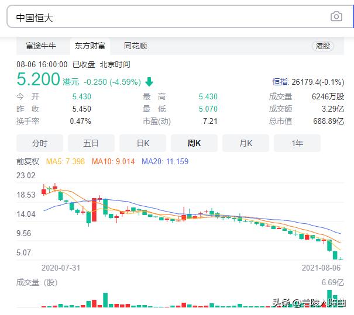Click the MA10: 9.014 indicator
354x315 pixels.
click(x=113, y=161)
